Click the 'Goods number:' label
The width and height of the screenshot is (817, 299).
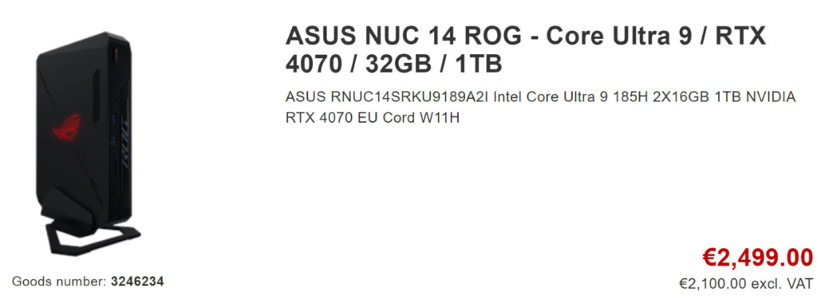point(59,281)
